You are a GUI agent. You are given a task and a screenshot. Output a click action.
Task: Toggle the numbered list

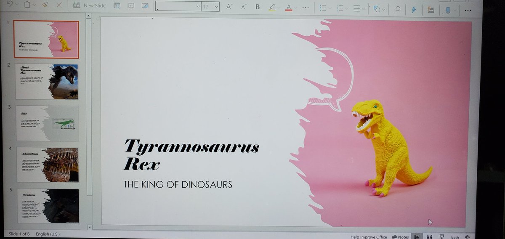(x=340, y=8)
